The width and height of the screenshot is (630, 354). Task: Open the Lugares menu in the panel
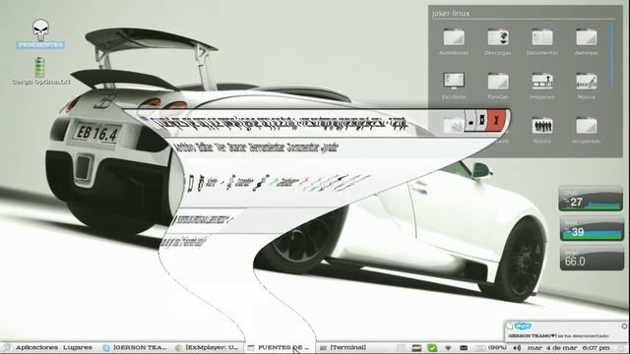pos(78,347)
